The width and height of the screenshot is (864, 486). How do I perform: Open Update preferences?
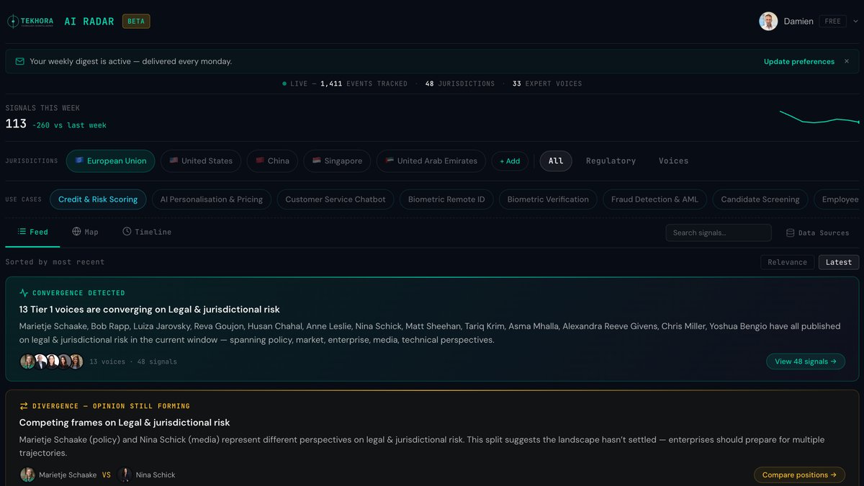[798, 61]
